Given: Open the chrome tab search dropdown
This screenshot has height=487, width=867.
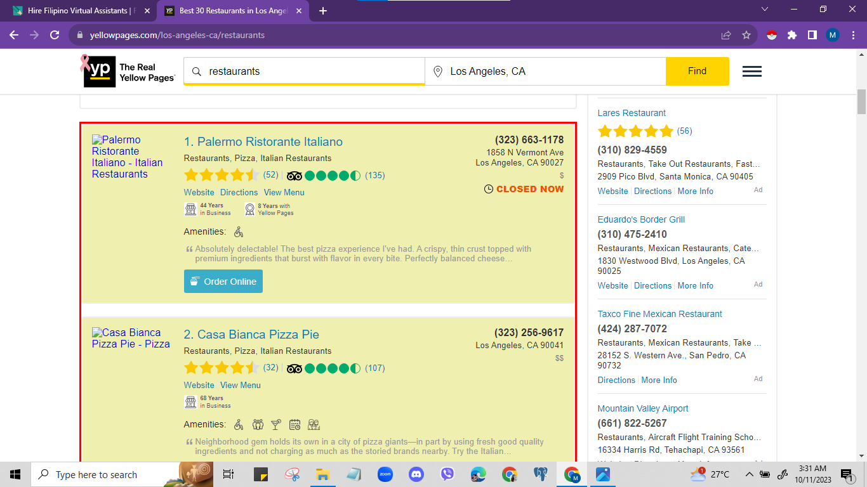Looking at the screenshot, I should [765, 10].
